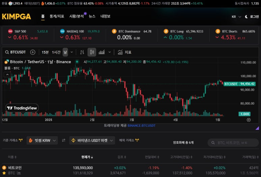Open the BTC Long card
Screen dimensions: 261x177
pyautogui.click(x=184, y=35)
